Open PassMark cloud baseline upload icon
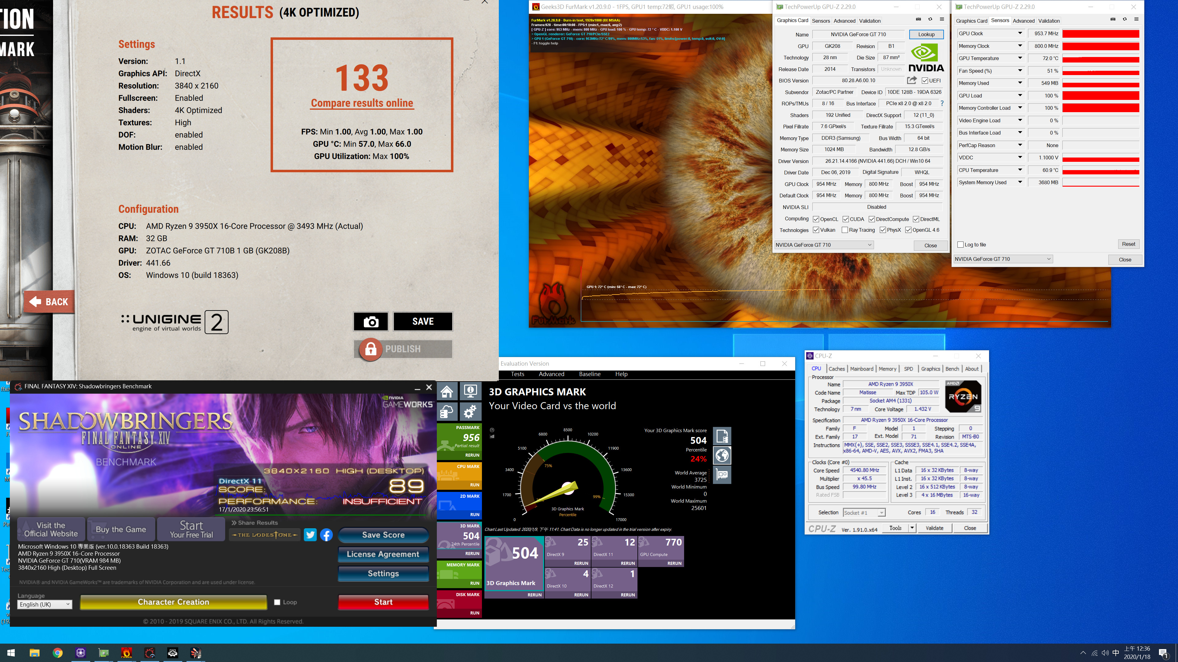This screenshot has width=1178, height=662. [x=447, y=412]
